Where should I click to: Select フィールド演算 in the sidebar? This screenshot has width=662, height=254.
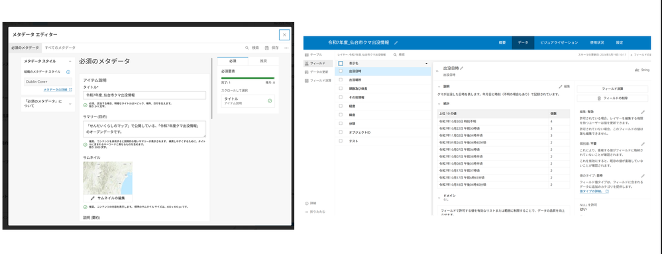coord(318,81)
